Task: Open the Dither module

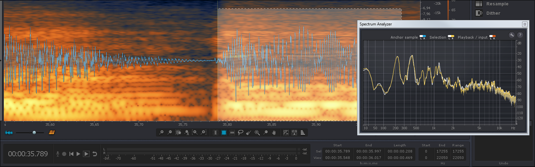Action: coord(493,13)
